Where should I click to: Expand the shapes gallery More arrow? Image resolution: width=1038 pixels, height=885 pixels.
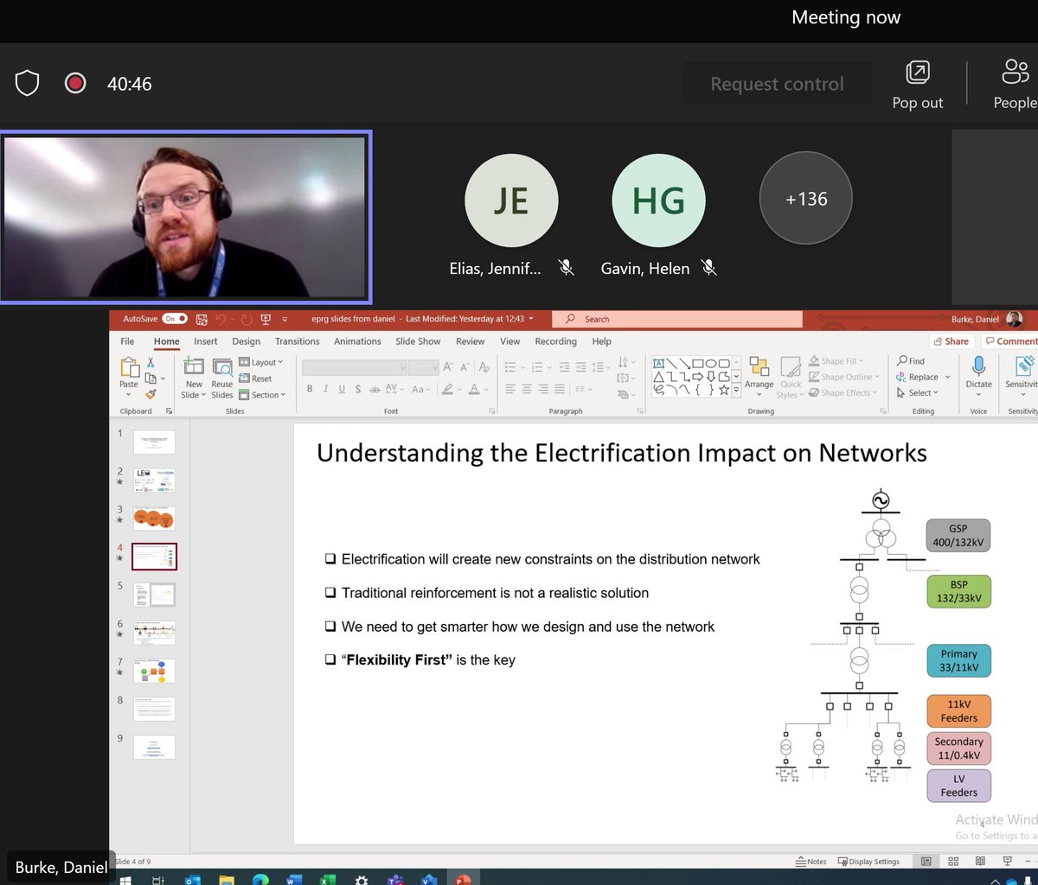pyautogui.click(x=736, y=391)
